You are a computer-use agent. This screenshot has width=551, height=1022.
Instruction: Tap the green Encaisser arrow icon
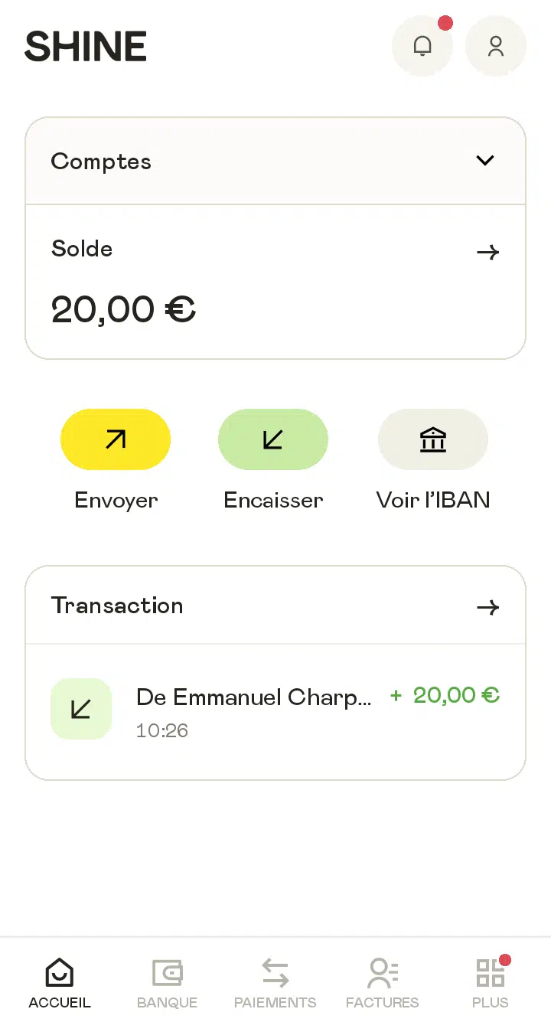tap(273, 439)
